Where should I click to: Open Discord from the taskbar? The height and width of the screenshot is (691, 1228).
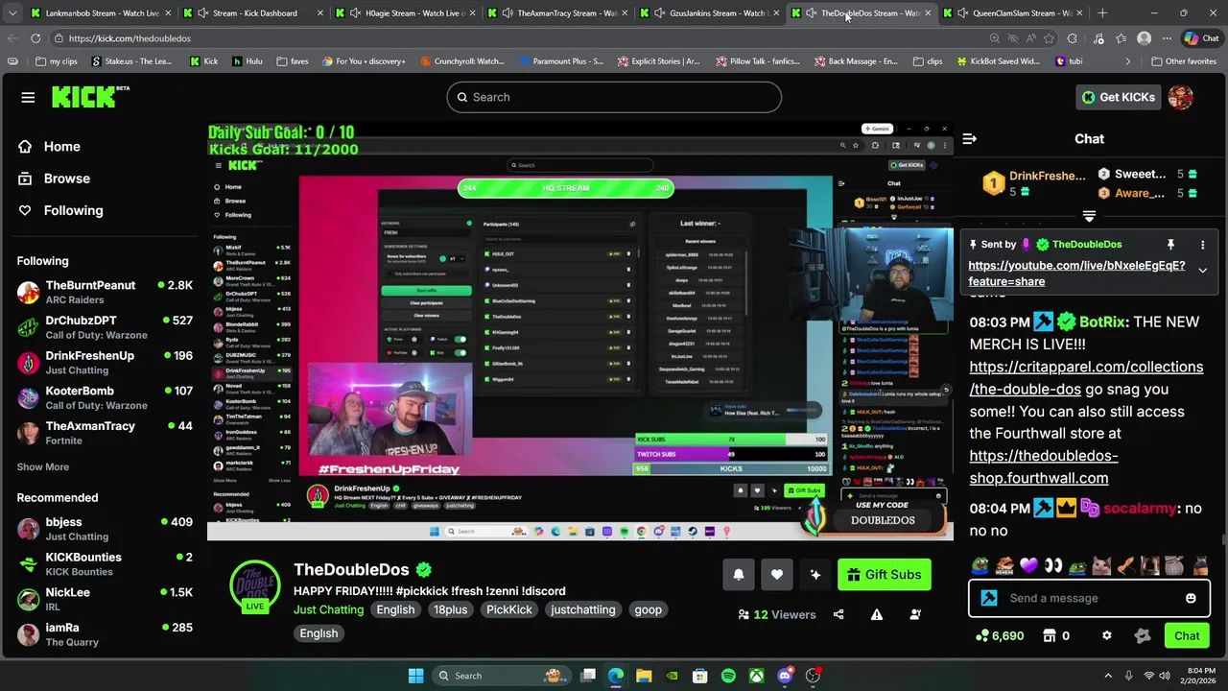tap(785, 676)
